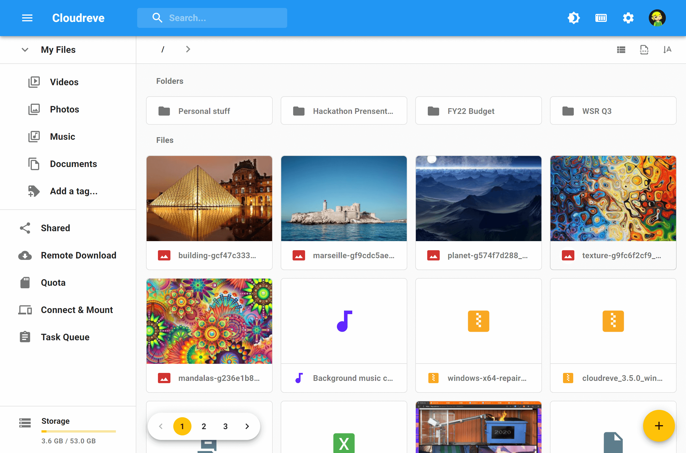Open Documents category in the sidebar

[x=73, y=164]
